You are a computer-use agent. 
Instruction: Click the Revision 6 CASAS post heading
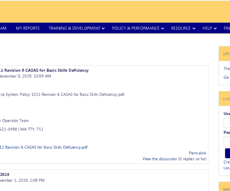(x=44, y=70)
